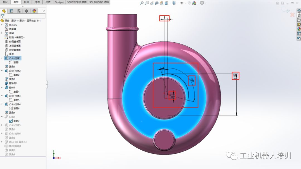Open the Appearances color ball in task pane
This screenshot has width=301, height=169.
point(299,29)
